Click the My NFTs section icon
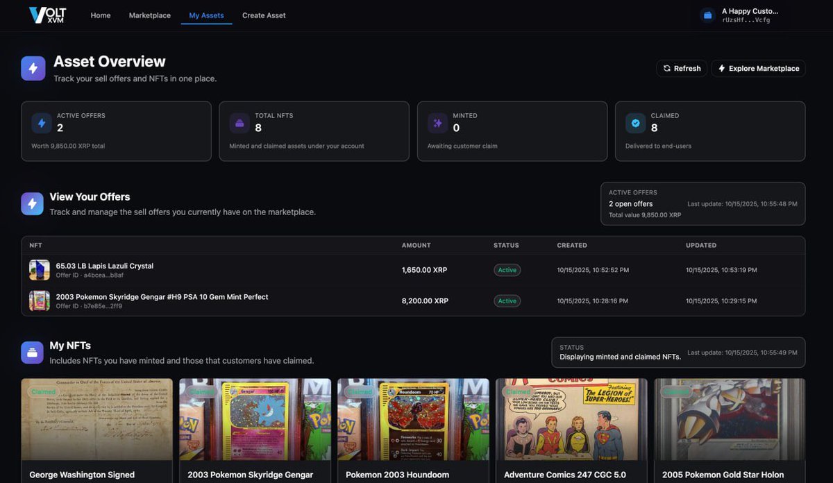The image size is (833, 483). pyautogui.click(x=32, y=353)
